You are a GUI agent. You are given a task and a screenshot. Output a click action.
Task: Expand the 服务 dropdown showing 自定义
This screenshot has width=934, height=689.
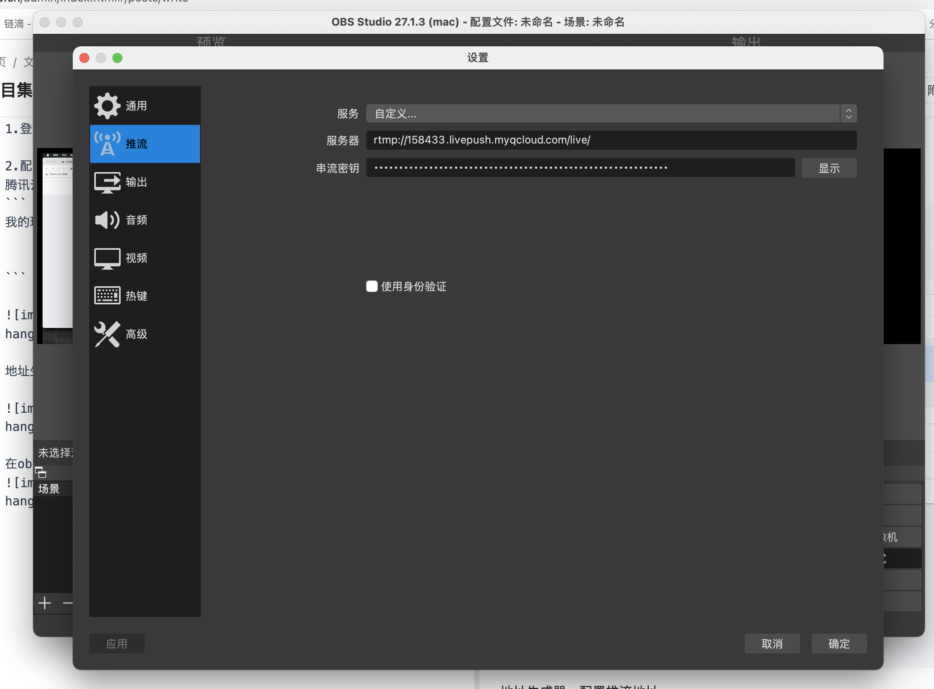coord(602,113)
